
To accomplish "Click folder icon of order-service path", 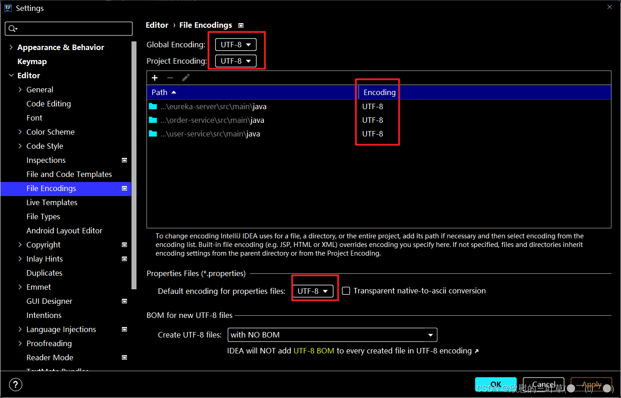I will (x=153, y=120).
